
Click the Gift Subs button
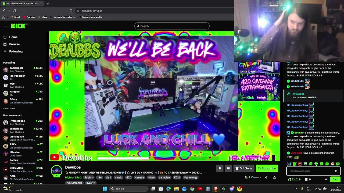coord(244,168)
